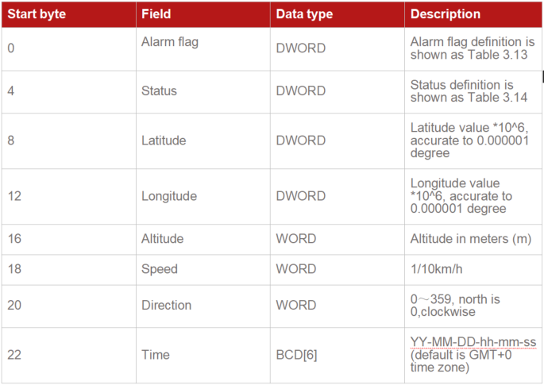Select the "Time" field cell

point(156,355)
